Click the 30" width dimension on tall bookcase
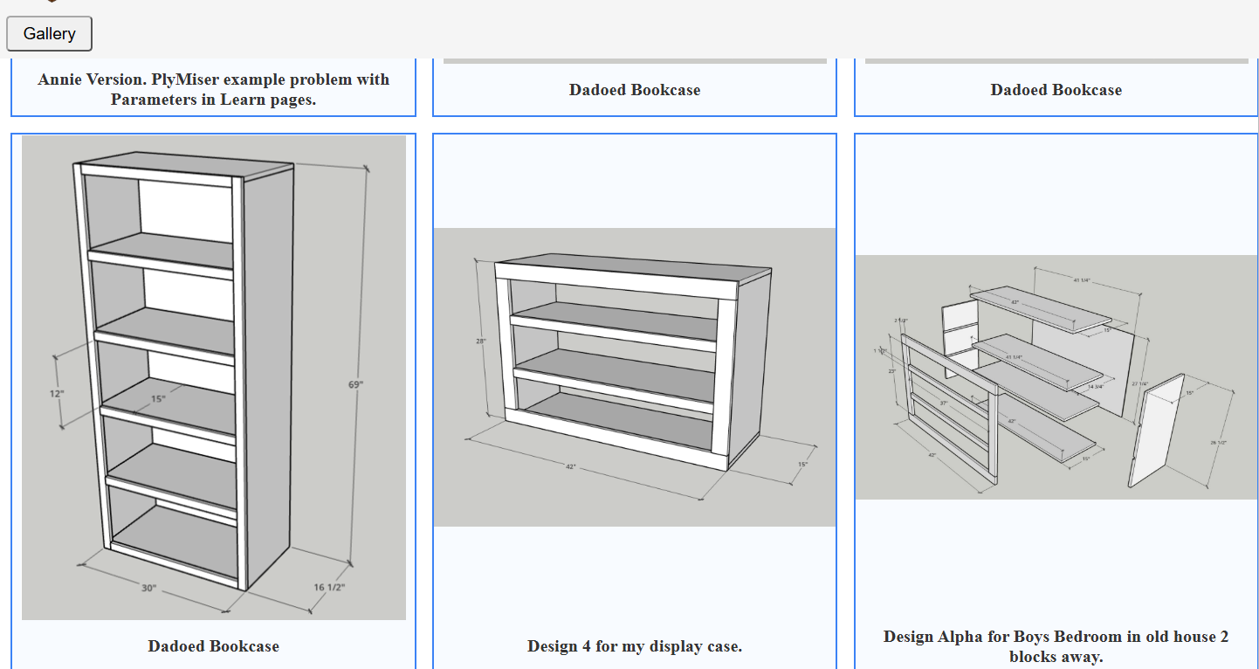Screen dimensions: 1259x669 pyautogui.click(x=149, y=588)
